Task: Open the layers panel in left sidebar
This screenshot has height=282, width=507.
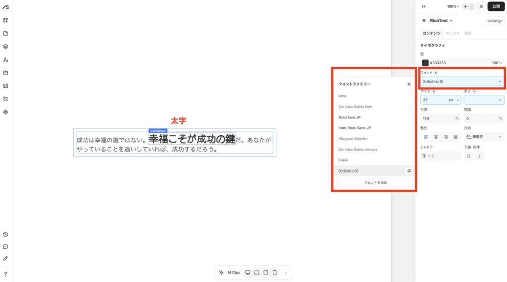Action: (5, 46)
